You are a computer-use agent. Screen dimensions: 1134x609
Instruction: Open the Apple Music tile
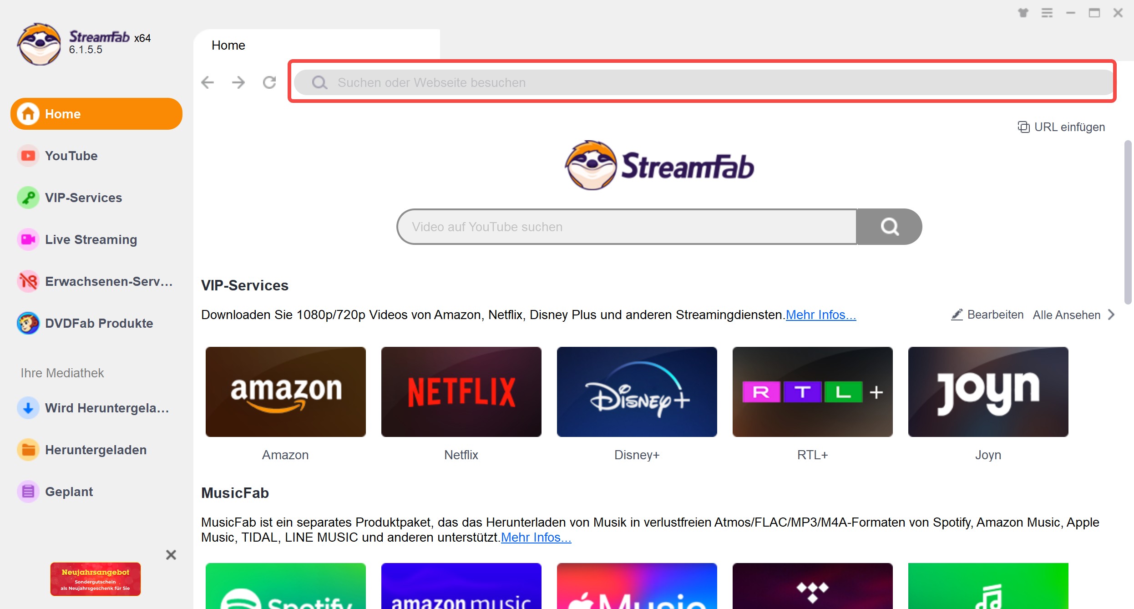click(x=637, y=586)
